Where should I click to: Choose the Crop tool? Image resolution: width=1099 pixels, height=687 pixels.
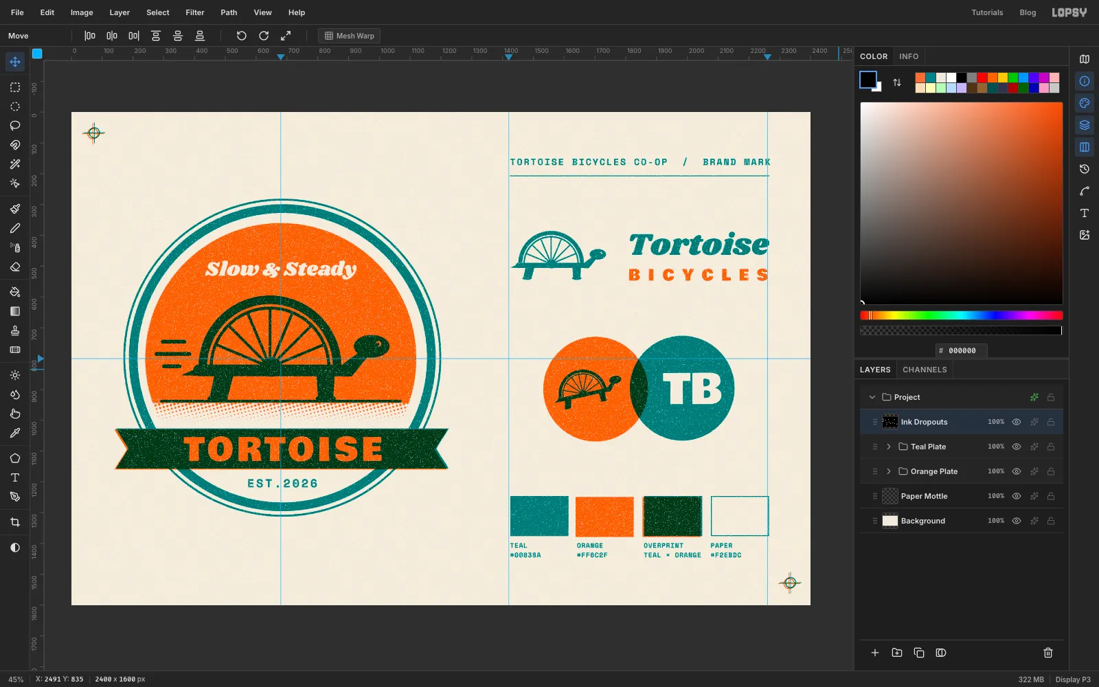pyautogui.click(x=15, y=522)
